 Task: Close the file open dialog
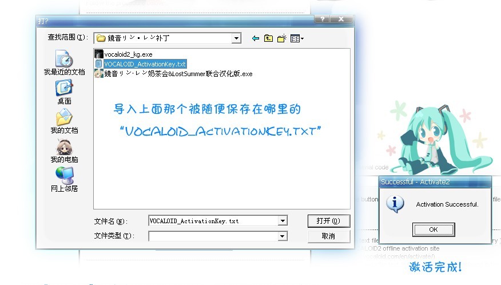pyautogui.click(x=341, y=19)
